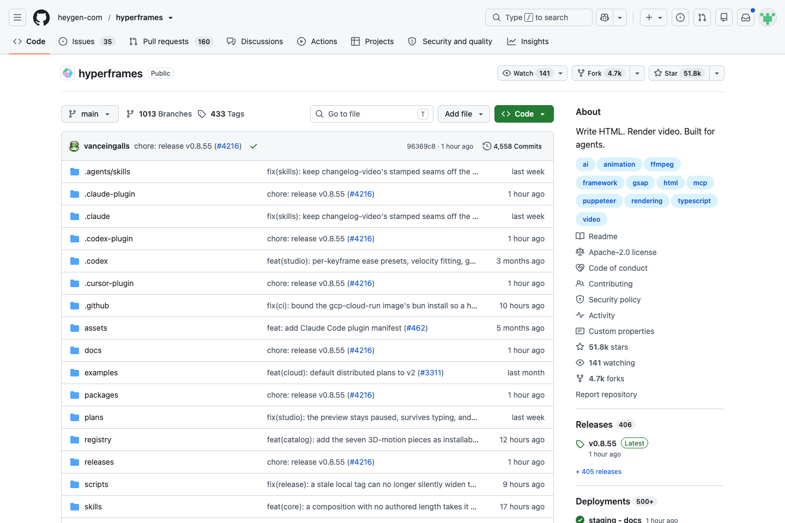Image resolution: width=785 pixels, height=523 pixels.
Task: Open the repositories icon in the header
Action: point(724,17)
